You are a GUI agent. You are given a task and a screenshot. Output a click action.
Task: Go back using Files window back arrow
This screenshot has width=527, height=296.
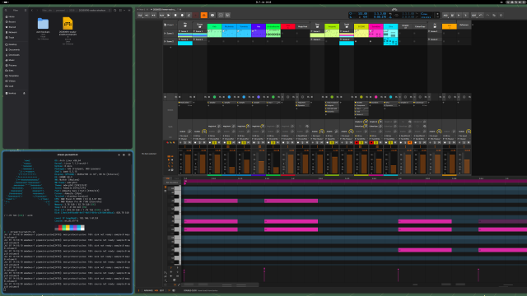click(x=31, y=11)
